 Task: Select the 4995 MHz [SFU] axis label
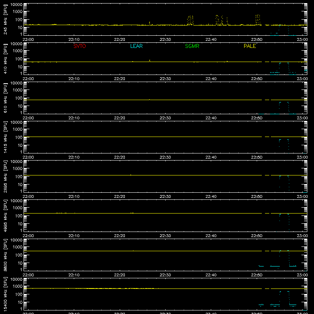click(5, 215)
